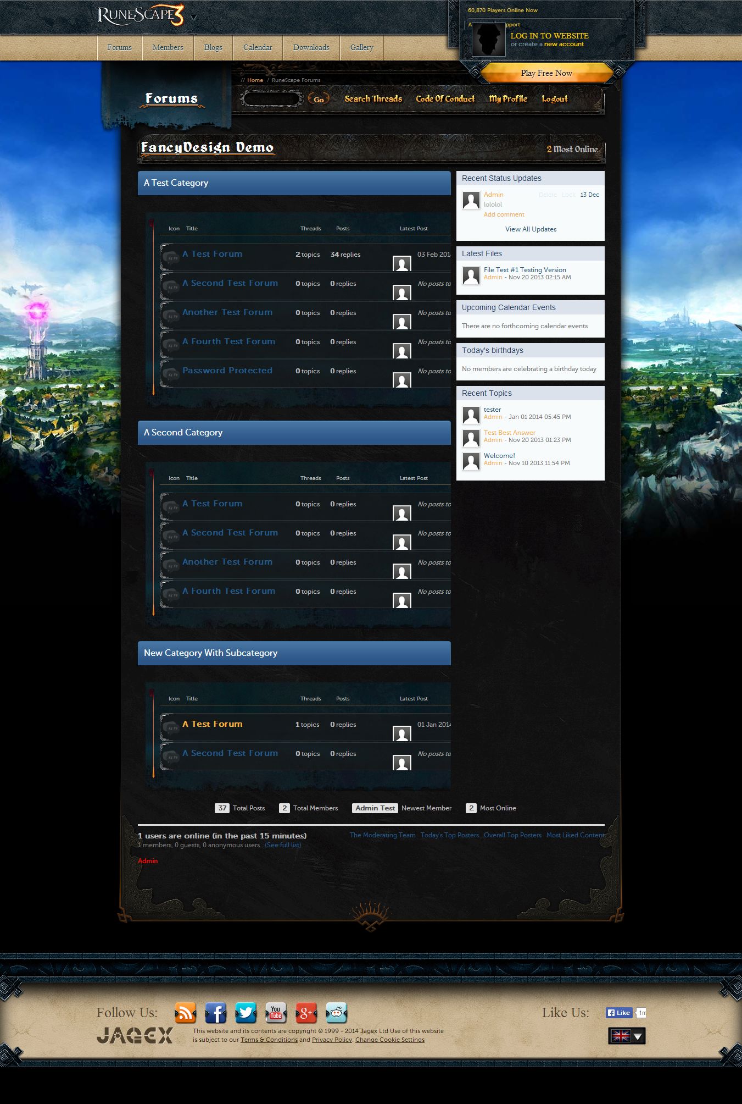Click Home in the breadcrumb
Image resolution: width=742 pixels, height=1104 pixels.
click(255, 80)
